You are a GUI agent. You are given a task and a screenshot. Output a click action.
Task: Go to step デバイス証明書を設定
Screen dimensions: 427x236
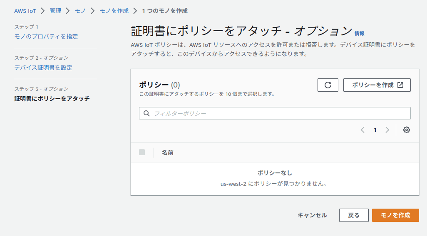[43, 68]
